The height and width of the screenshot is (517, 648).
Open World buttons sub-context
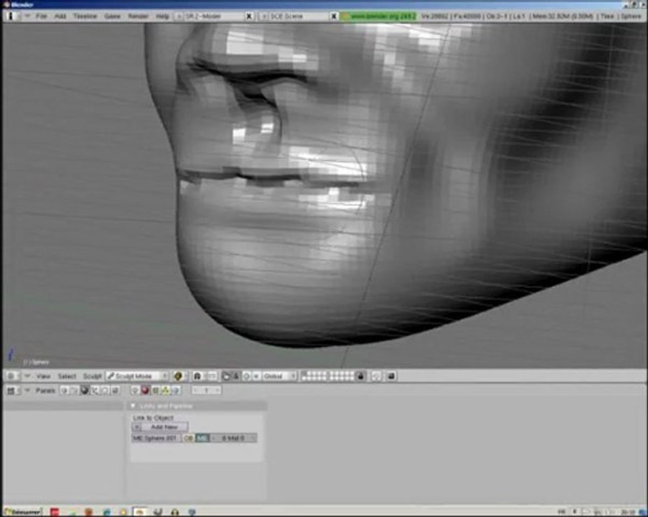176,391
